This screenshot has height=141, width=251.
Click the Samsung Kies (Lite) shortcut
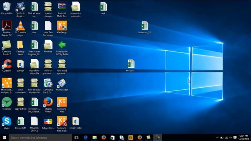tap(62, 124)
